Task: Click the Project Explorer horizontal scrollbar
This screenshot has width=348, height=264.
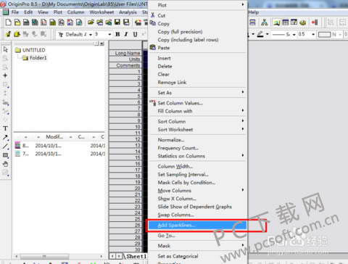Action: [x=59, y=256]
